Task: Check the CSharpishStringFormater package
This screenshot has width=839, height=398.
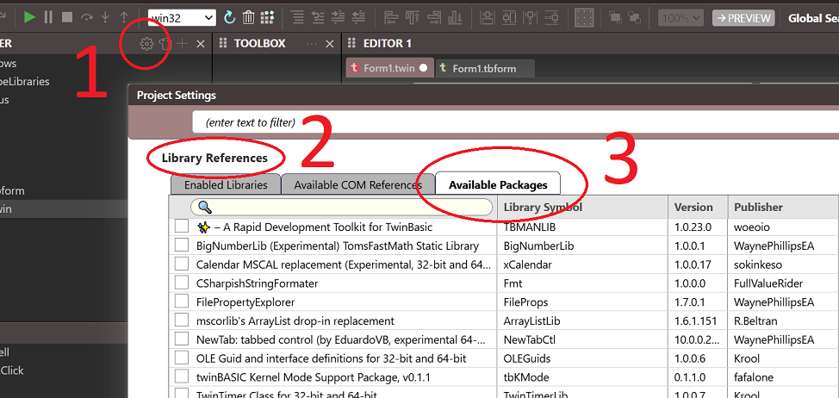Action: 182,283
